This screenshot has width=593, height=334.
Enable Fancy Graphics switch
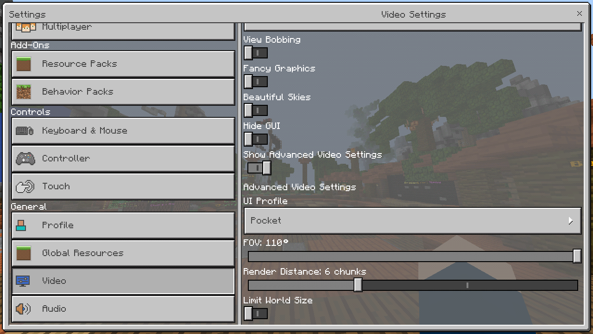[255, 82]
